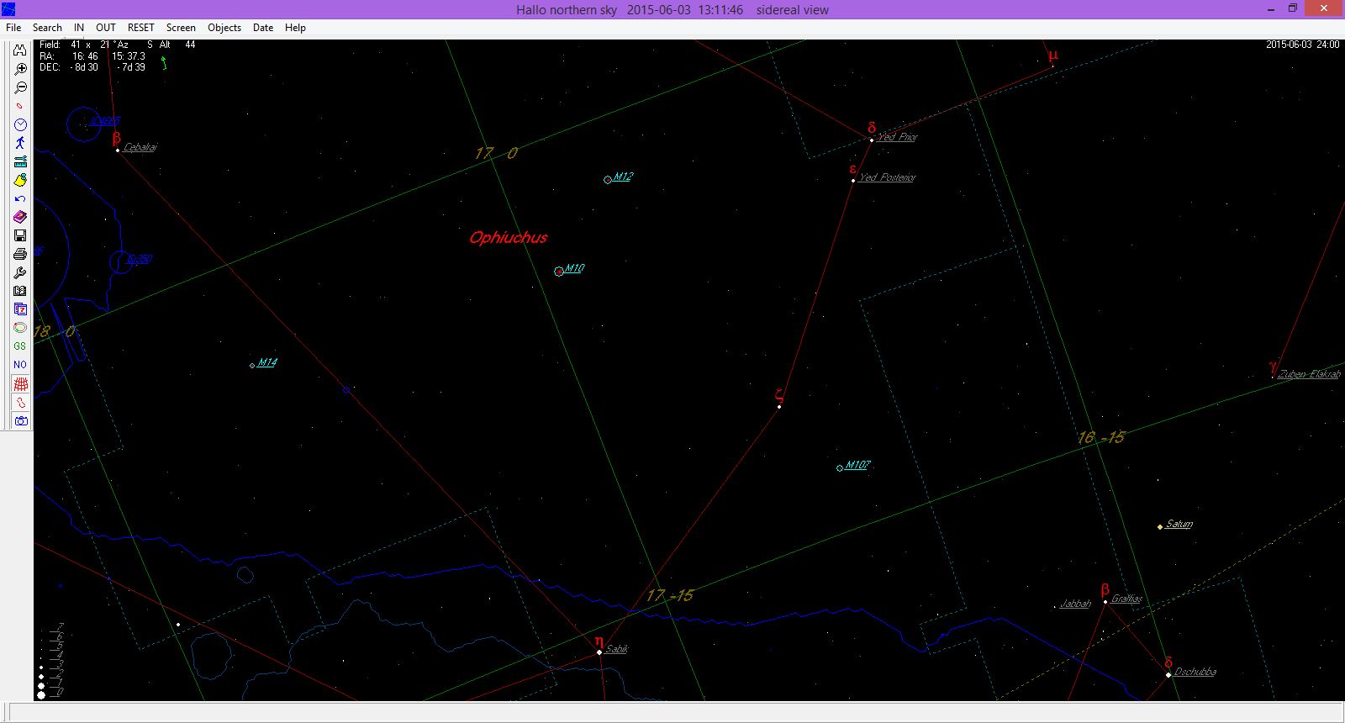Click the application icon in title bar
The width and height of the screenshot is (1345, 723).
click(8, 9)
